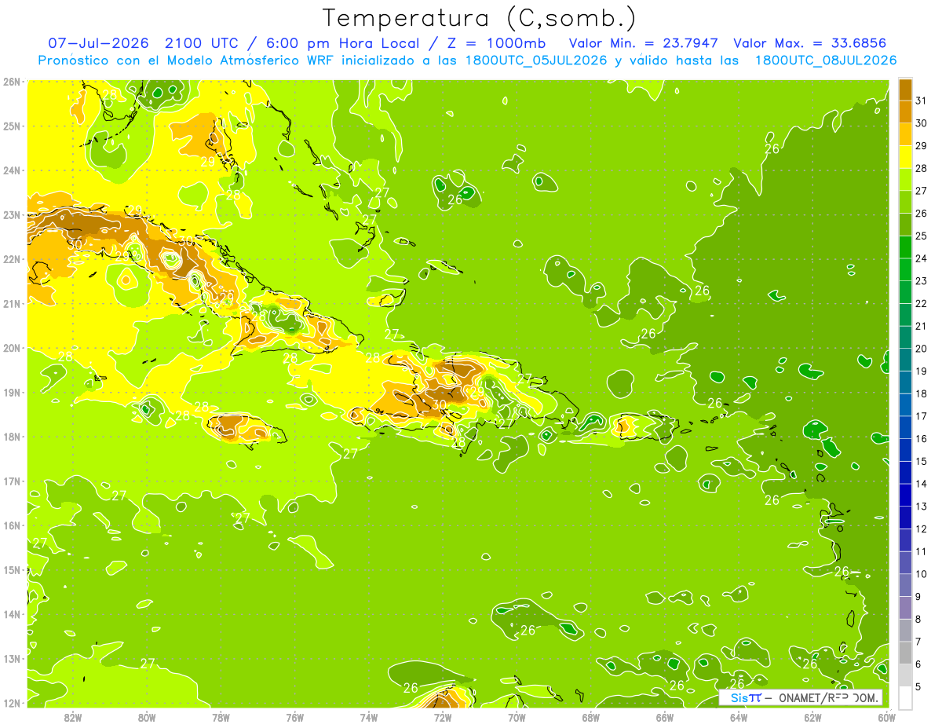Pick the gray legend swatch between 6 and 7
Screen dimensions: 942x728
click(905, 653)
